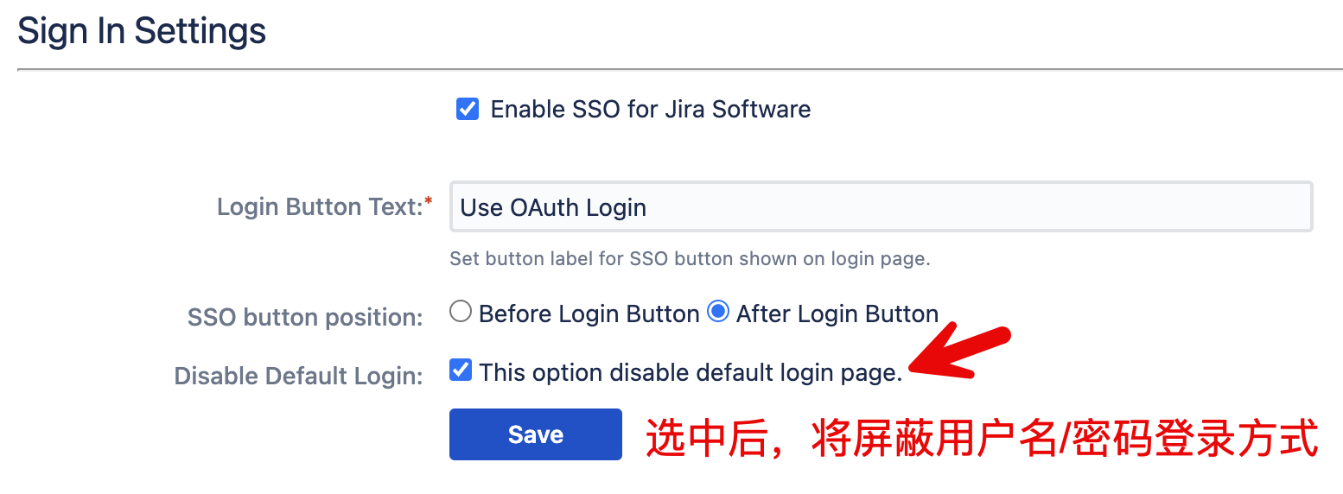The image size is (1343, 494).
Task: Click the red required asterisk marker
Action: coord(429,202)
